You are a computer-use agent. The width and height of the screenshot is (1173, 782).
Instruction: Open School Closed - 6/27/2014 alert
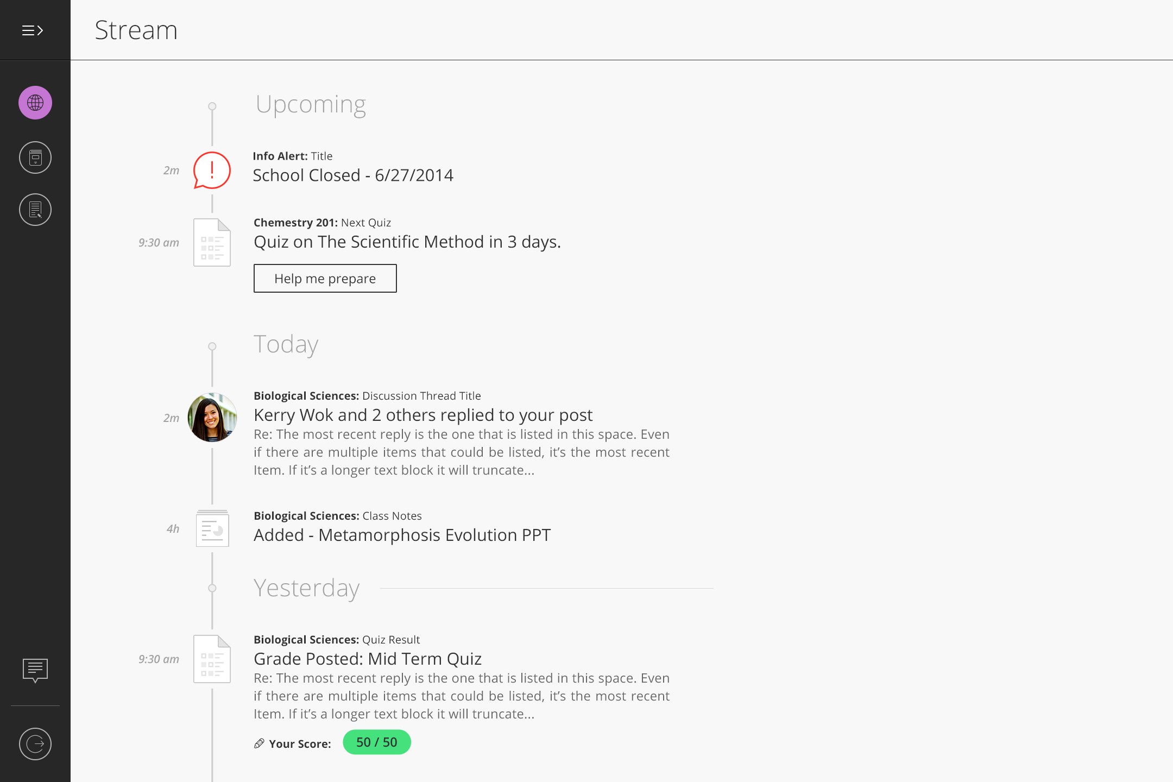coord(353,175)
